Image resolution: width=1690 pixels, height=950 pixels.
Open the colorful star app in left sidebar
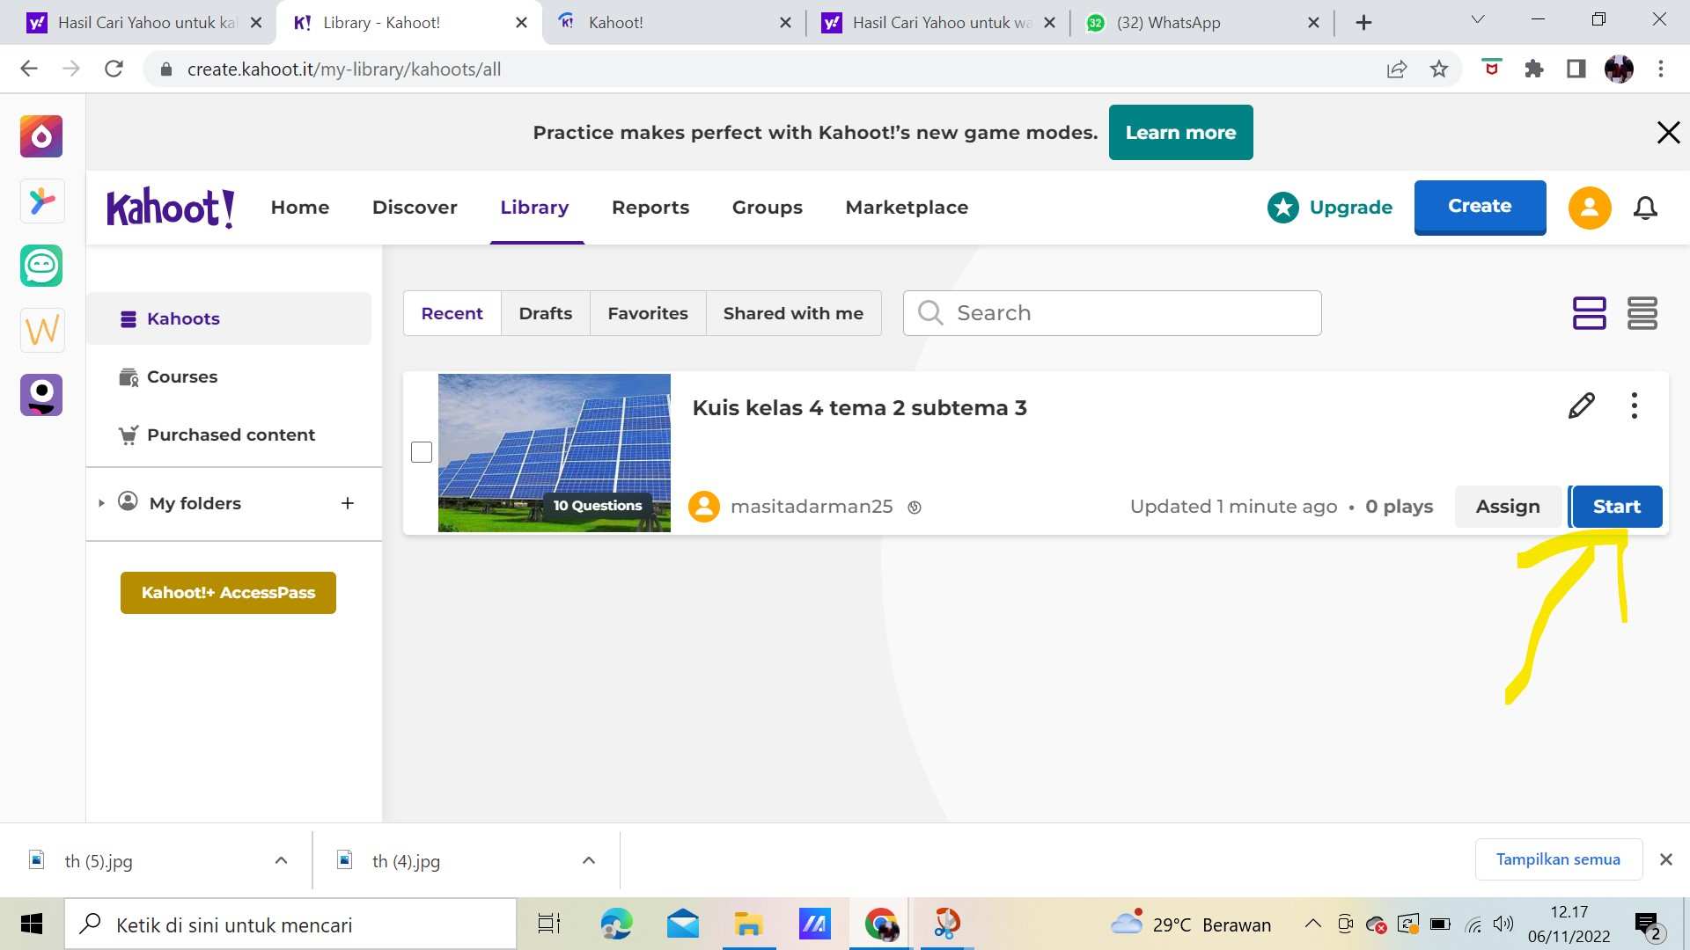(41, 201)
